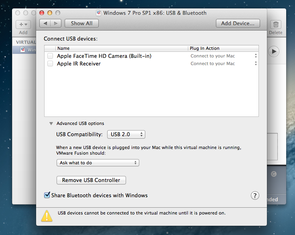Tick the Apple IR Receiver checkbox

tap(50, 63)
